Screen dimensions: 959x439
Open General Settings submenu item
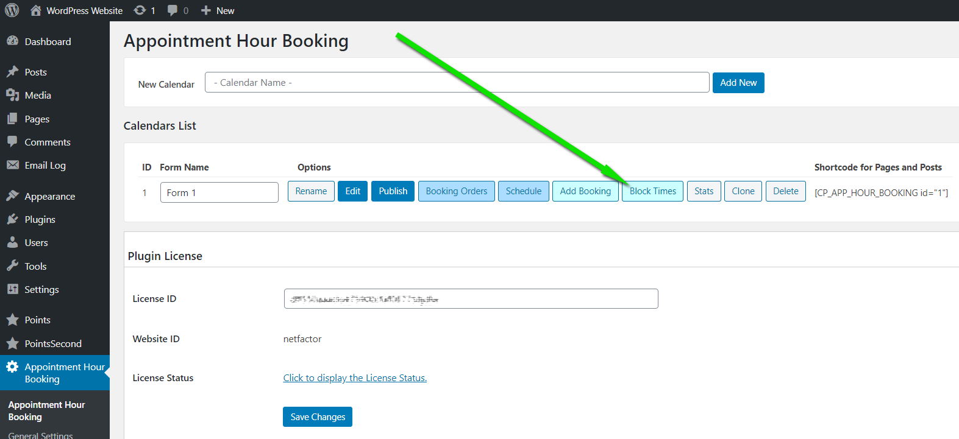(40, 435)
